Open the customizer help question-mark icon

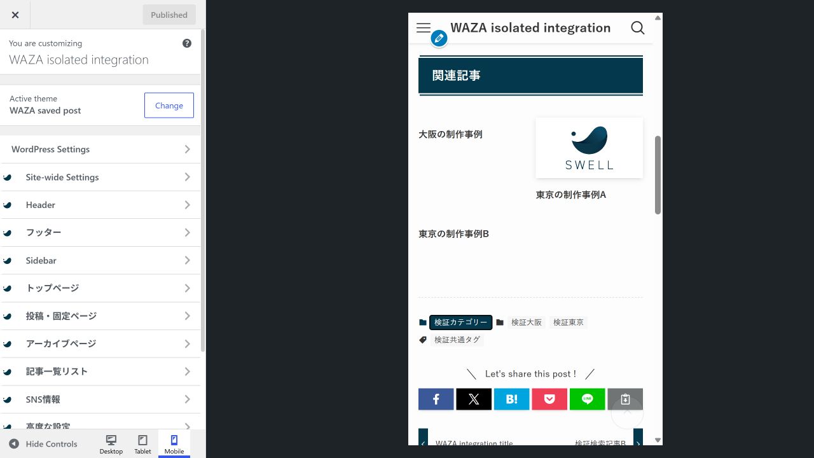[x=187, y=43]
